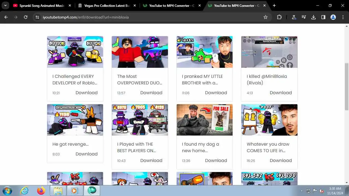The width and height of the screenshot is (349, 196).
Task: Close the active YouTube to MP4 Converter tab
Action: (x=264, y=5)
